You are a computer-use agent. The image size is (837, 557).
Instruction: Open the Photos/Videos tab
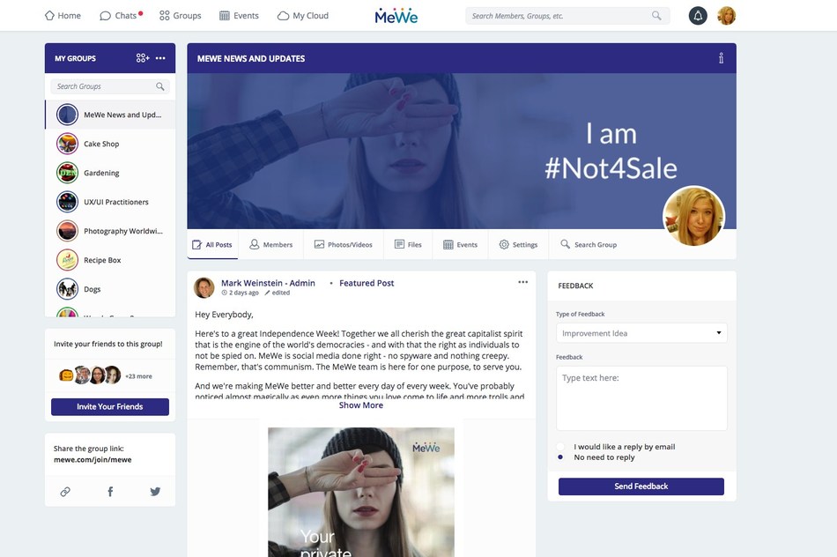pyautogui.click(x=343, y=244)
